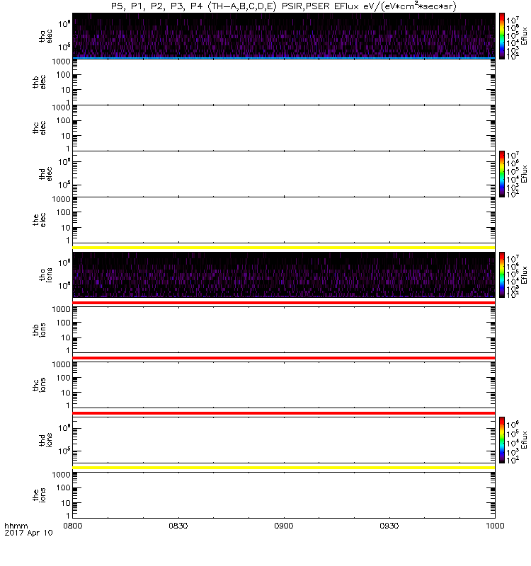This screenshot has height=566, width=531.
Task: Select the "thc elec" panel label
Action: (x=39, y=128)
